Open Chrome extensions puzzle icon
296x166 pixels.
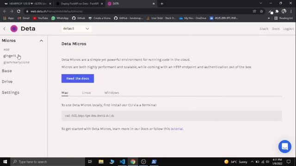(277, 11)
